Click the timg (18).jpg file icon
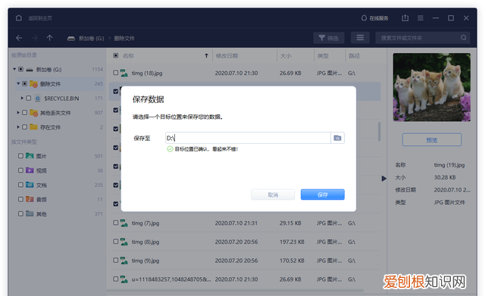Screen dimensions: 485x296 point(124,73)
